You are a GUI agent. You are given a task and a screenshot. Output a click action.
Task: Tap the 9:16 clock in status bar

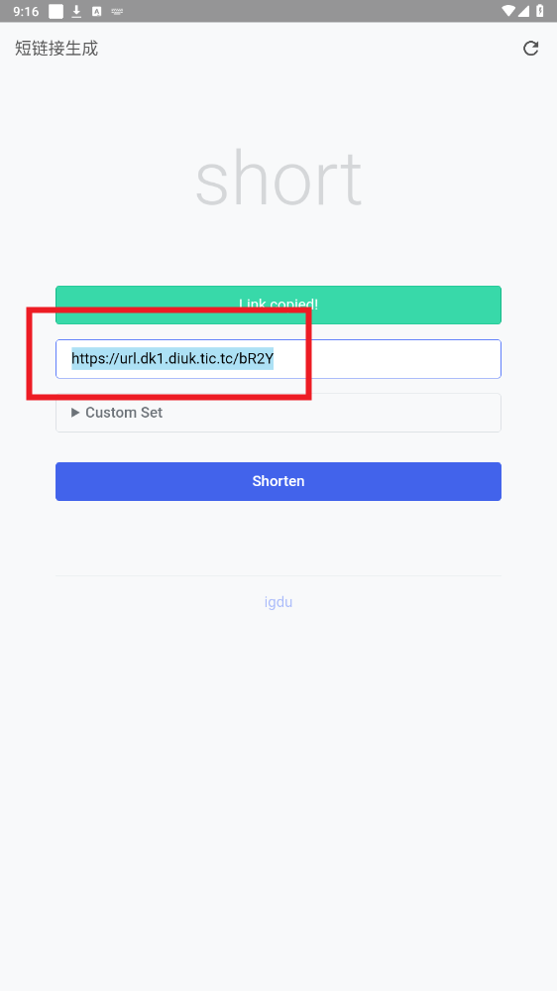[26, 11]
